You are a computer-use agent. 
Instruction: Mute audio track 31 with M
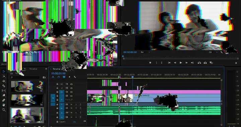pyautogui.click(x=71, y=105)
